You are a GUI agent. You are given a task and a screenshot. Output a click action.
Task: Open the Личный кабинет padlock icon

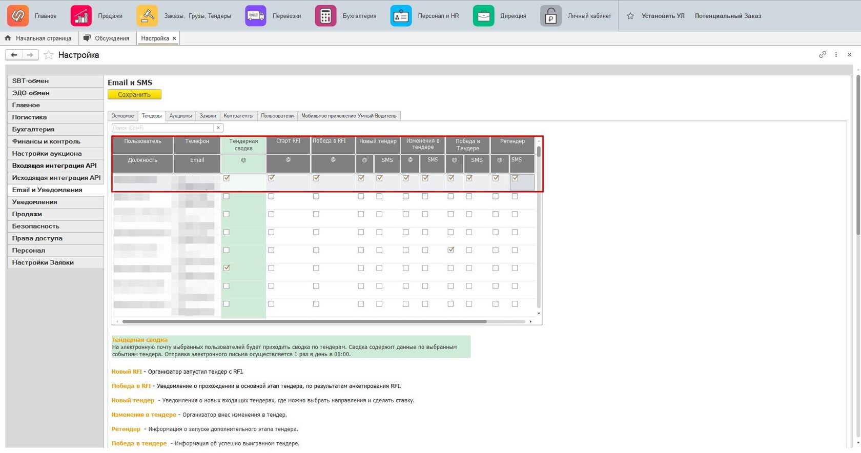(551, 16)
